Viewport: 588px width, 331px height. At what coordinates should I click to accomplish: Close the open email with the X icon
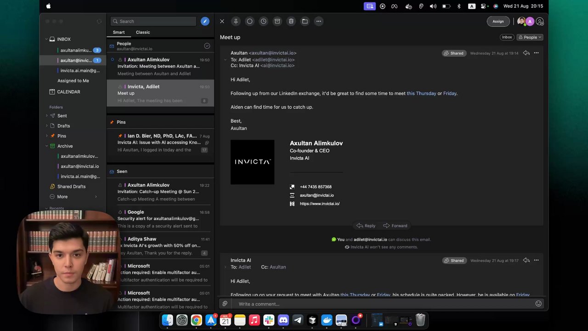click(x=222, y=21)
